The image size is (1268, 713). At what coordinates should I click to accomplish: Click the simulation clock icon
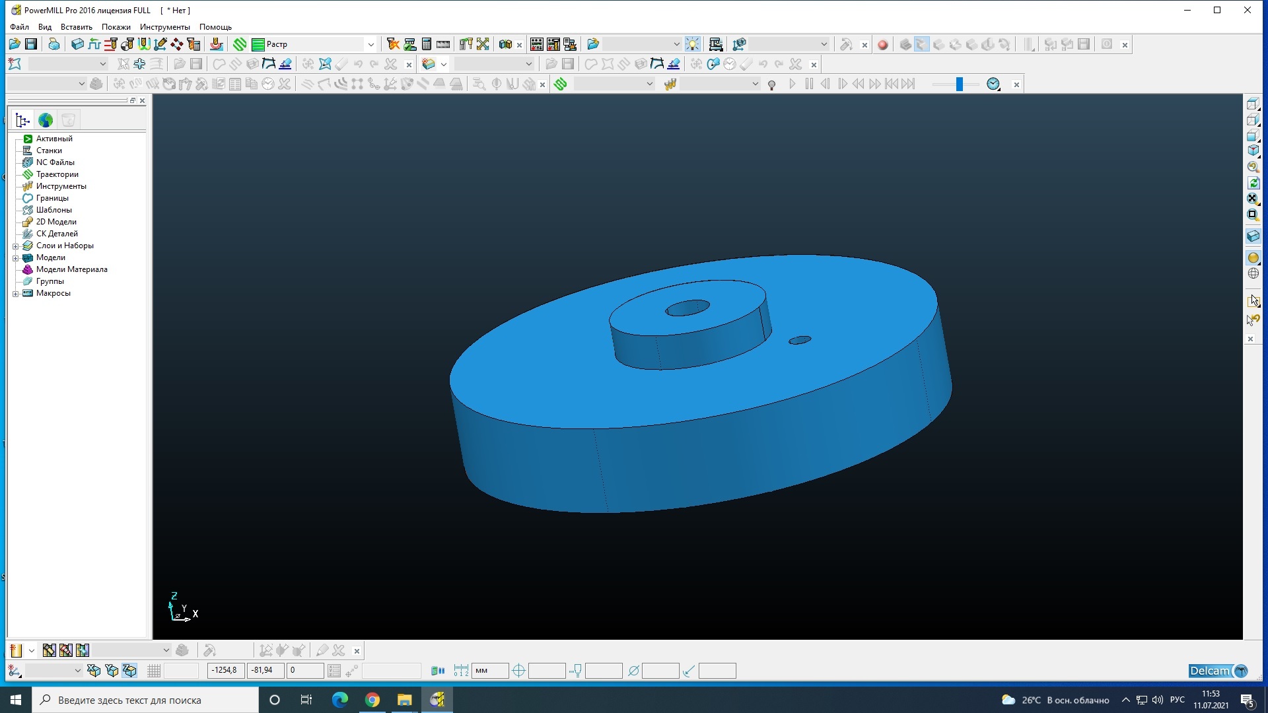click(x=993, y=84)
